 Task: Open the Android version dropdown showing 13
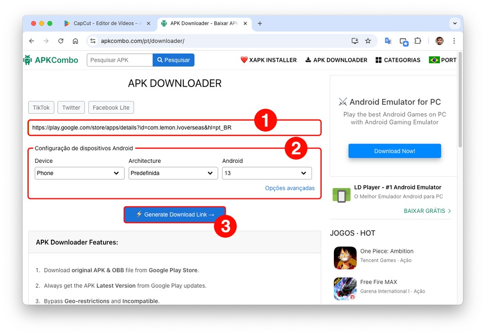tap(267, 173)
